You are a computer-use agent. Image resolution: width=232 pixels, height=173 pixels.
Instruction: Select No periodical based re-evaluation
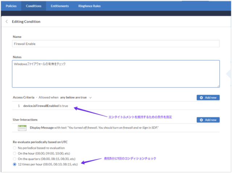click(14, 148)
